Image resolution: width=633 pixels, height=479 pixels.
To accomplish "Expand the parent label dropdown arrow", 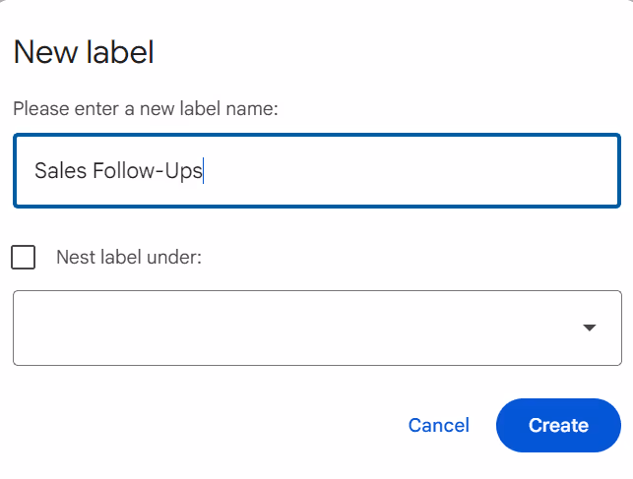I will [590, 328].
